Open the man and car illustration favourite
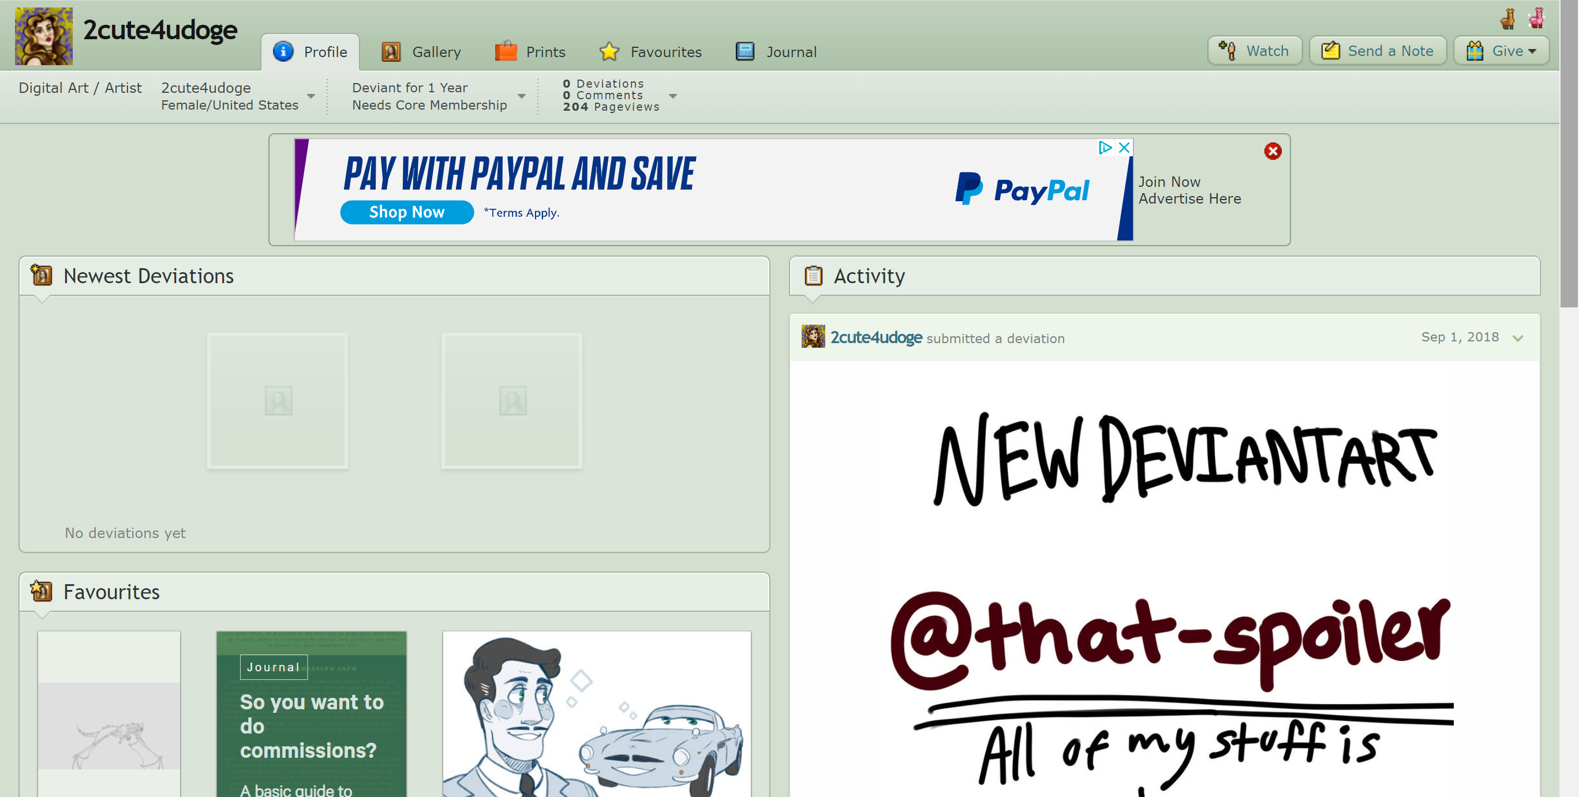Viewport: 1579px width, 797px height. click(597, 715)
